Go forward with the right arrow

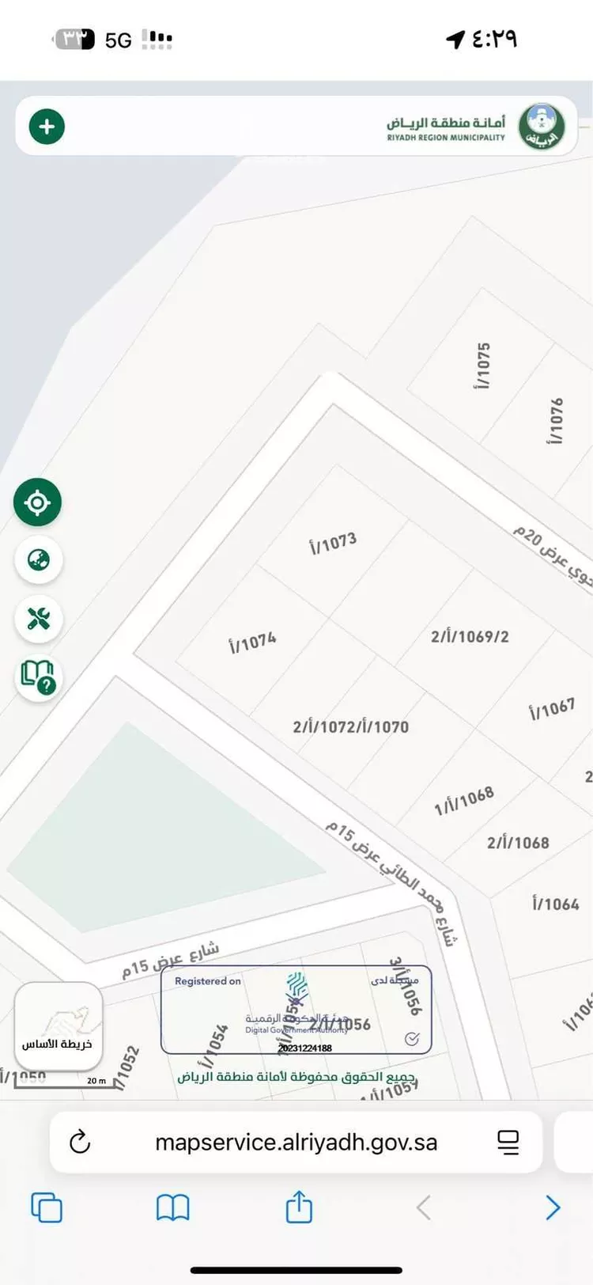coord(553,1207)
